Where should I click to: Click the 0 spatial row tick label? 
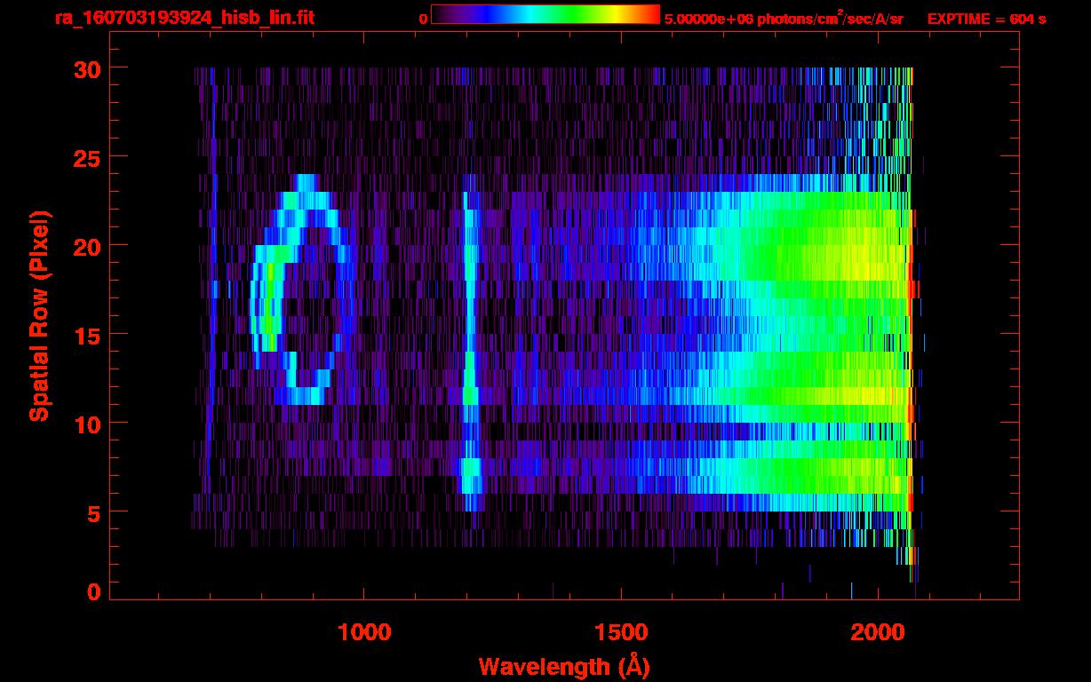[x=93, y=591]
